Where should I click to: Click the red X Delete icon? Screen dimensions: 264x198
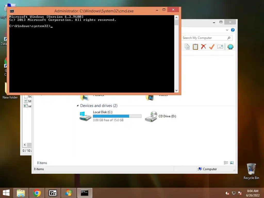coord(203,47)
